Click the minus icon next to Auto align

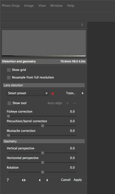tap(75, 103)
